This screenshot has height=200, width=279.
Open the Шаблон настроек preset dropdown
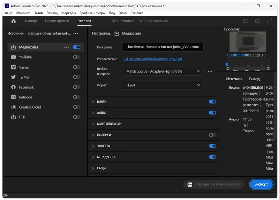tap(163, 72)
